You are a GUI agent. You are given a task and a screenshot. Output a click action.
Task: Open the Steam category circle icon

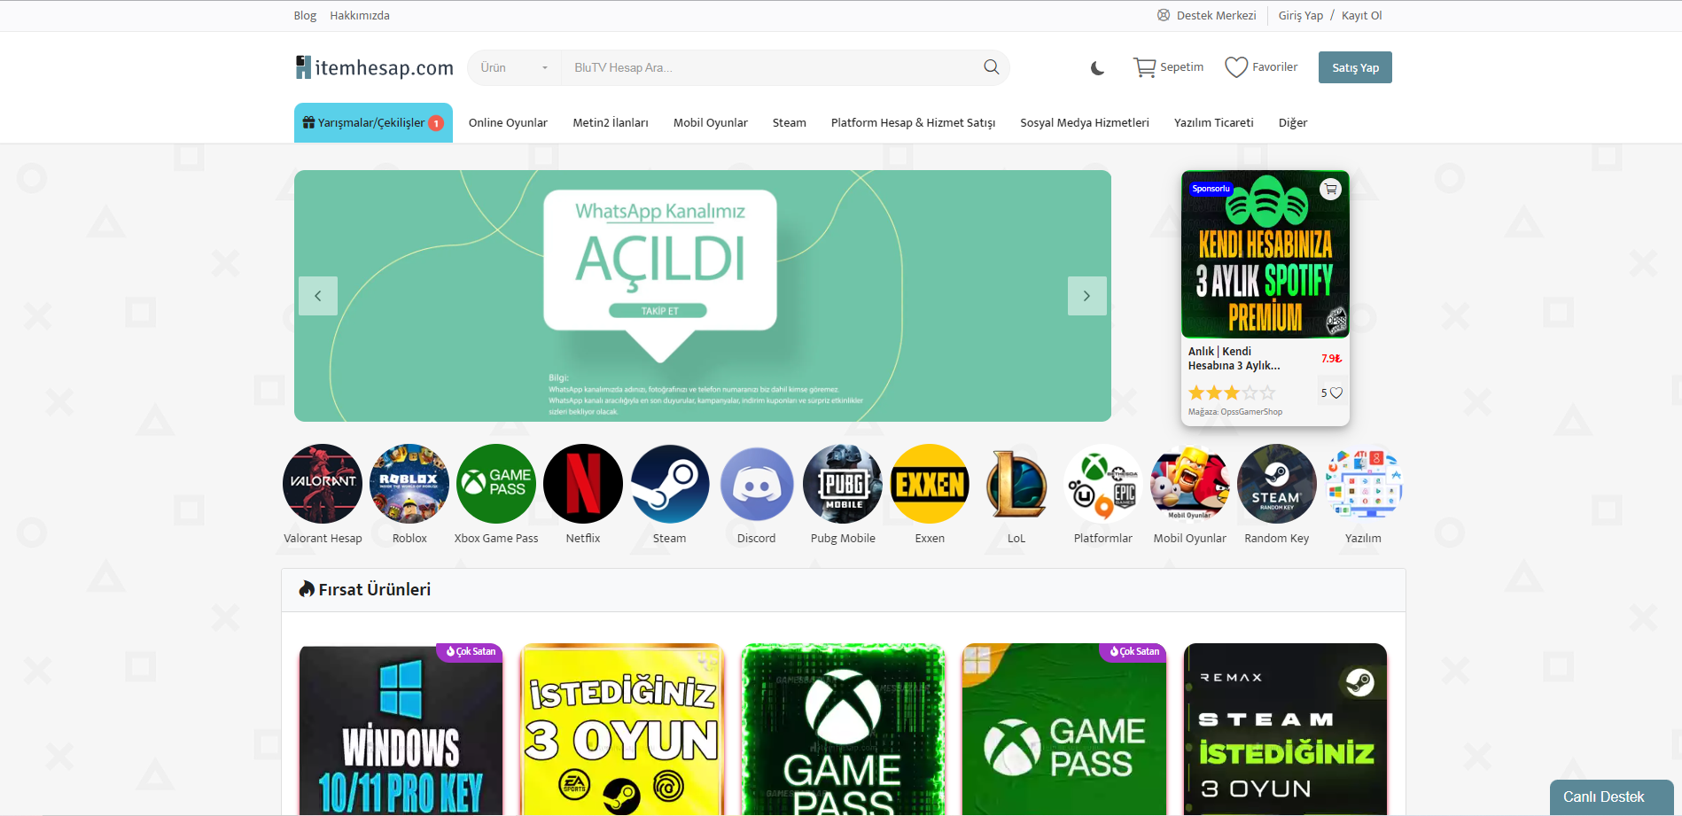coord(670,484)
